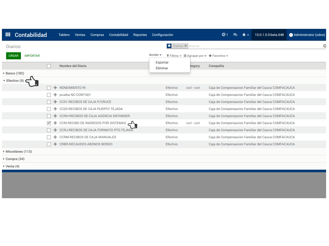The width and height of the screenshot is (329, 246).
Task: Click the @ mentions notification icon
Action: coord(224,35)
